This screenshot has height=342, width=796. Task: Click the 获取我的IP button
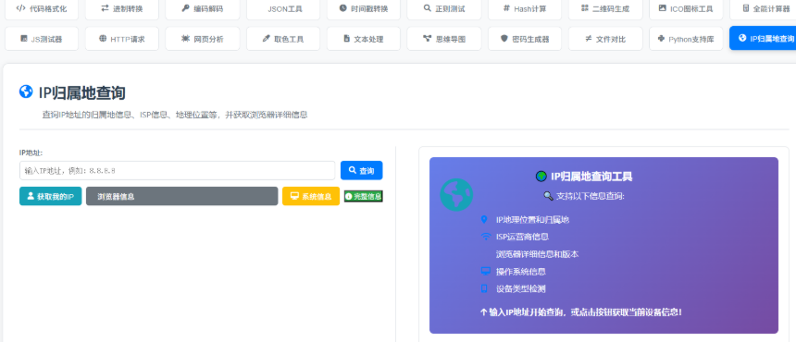coord(50,196)
